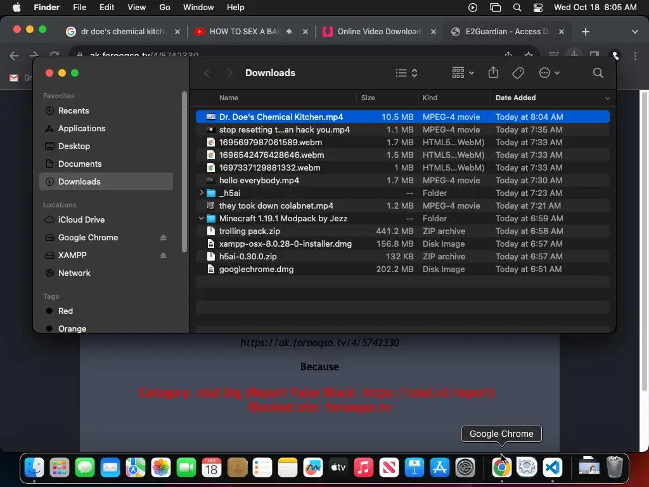Launch Photos app from Dock
Image resolution: width=649 pixels, height=487 pixels.
coord(161,467)
